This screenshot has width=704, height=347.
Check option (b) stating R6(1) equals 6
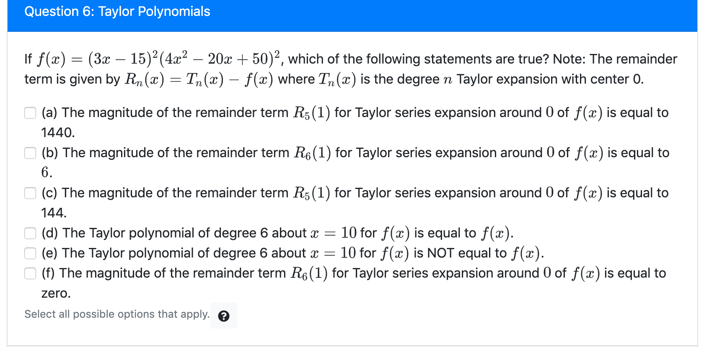30,153
